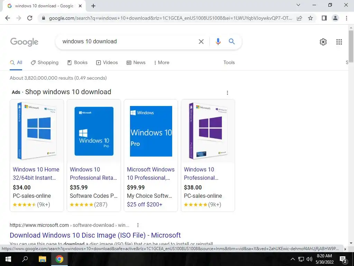Click the microsoft.com URL breadcrumb
This screenshot has width=354, height=266.
point(69,225)
